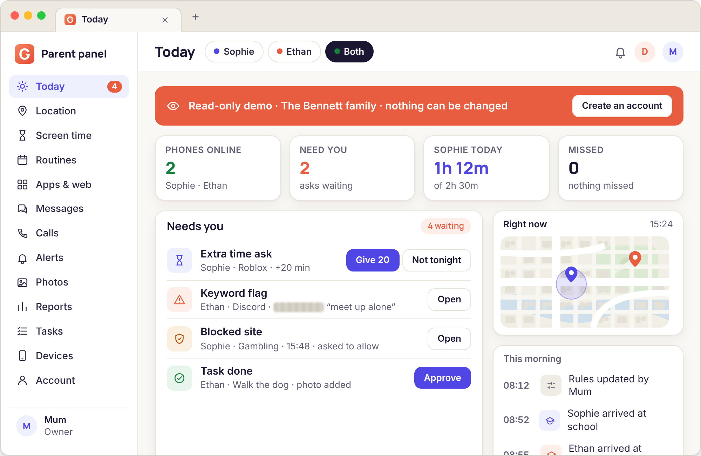Image resolution: width=701 pixels, height=456 pixels.
Task: Give 20 minutes for Sophie's Roblox ask
Action: pos(373,260)
